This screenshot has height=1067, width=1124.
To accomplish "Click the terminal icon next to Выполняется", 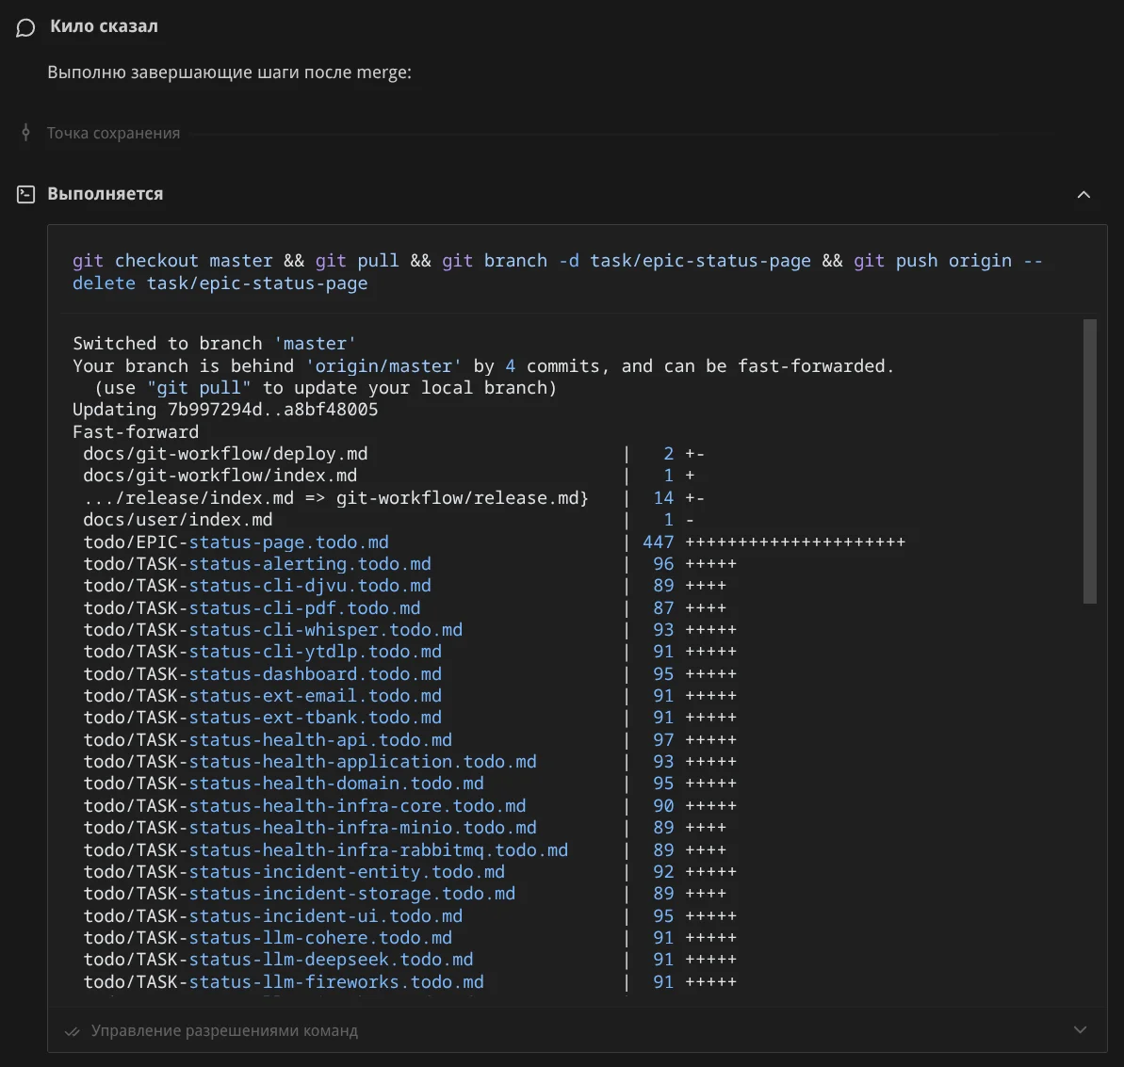I will coord(26,194).
